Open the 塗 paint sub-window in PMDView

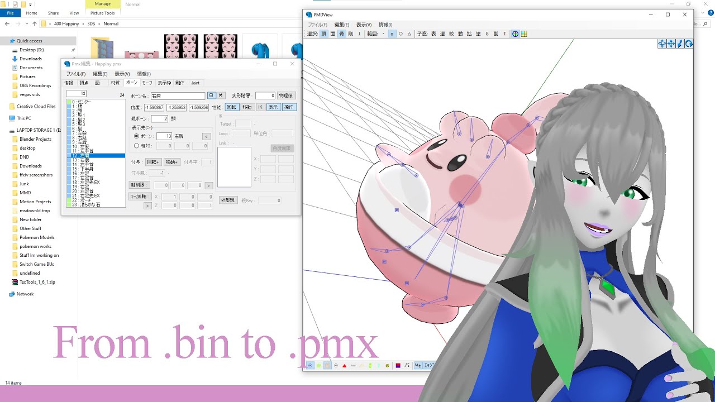click(478, 33)
